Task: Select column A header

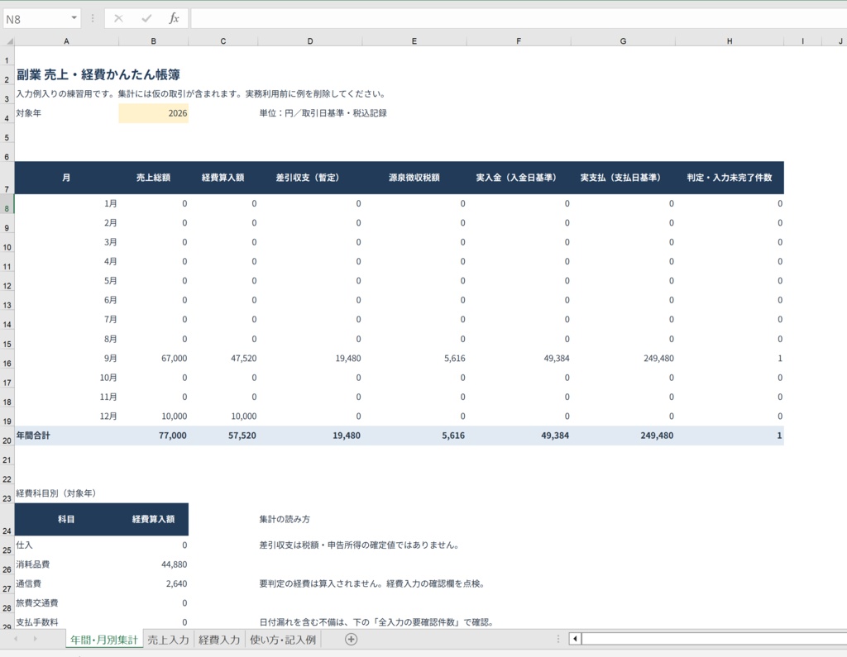Action: [66, 41]
